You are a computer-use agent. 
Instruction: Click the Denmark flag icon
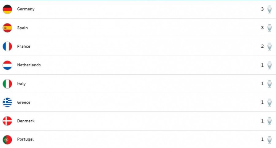tap(7, 121)
